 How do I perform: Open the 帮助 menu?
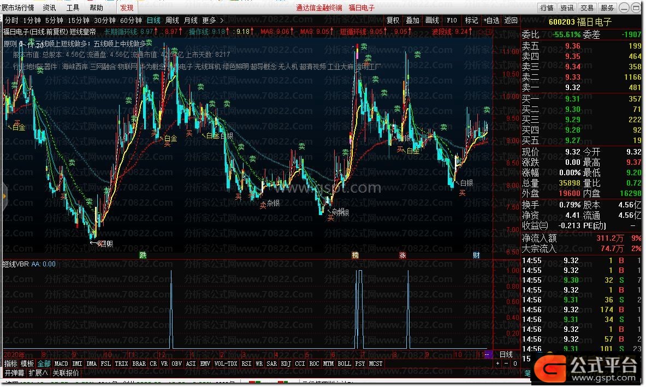tap(96, 8)
